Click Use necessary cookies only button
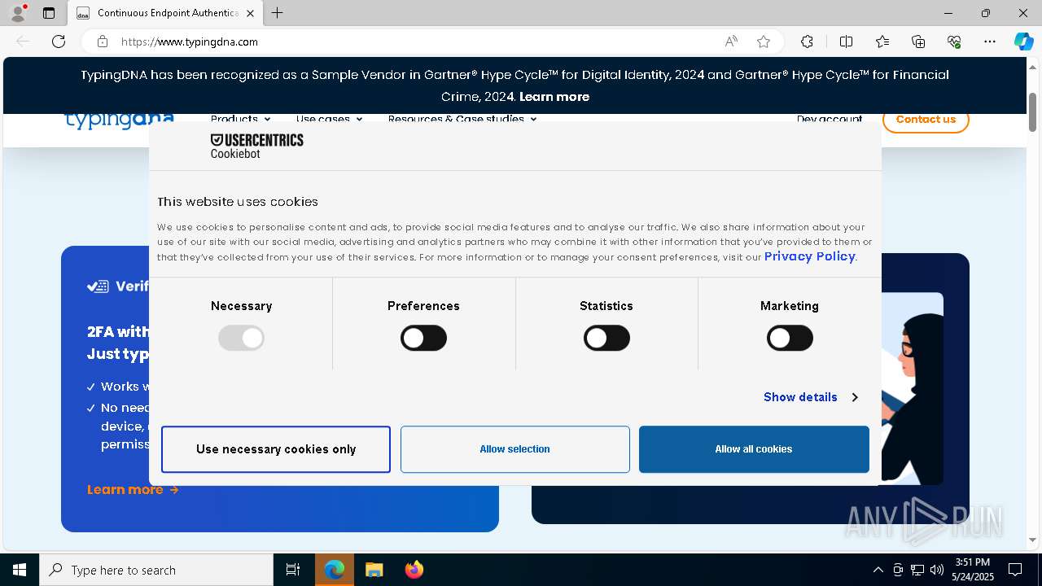Image resolution: width=1042 pixels, height=586 pixels. point(276,449)
